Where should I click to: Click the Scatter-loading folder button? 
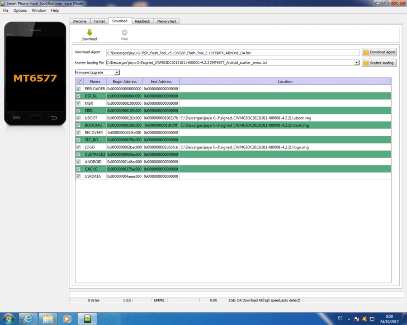pos(379,63)
